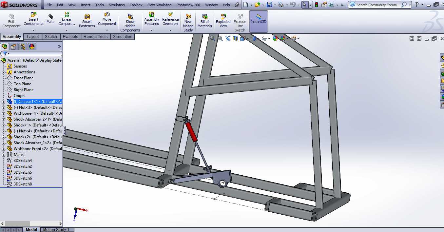Open the Insert Components dropdown arrow
444x232 pixels.
tap(33, 30)
